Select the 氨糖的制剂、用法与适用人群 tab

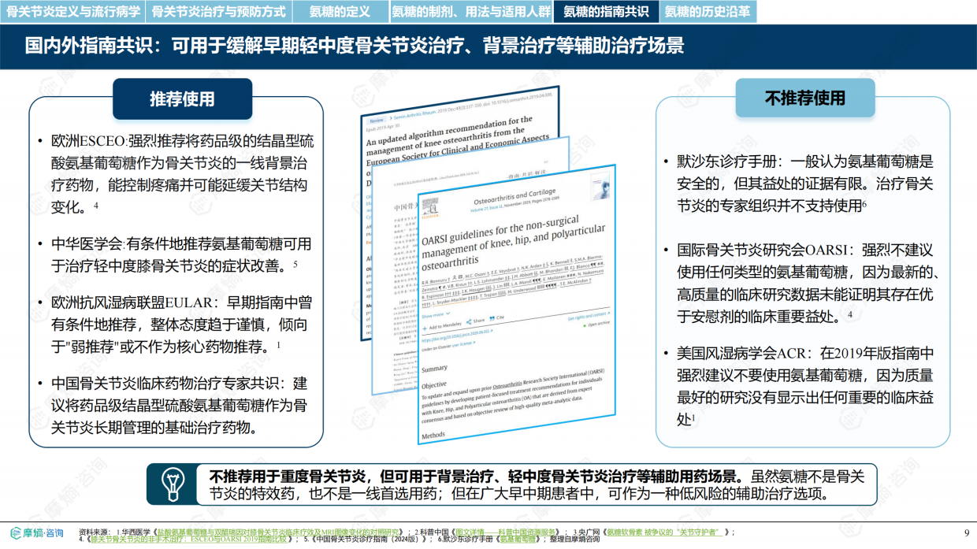pyautogui.click(x=472, y=11)
